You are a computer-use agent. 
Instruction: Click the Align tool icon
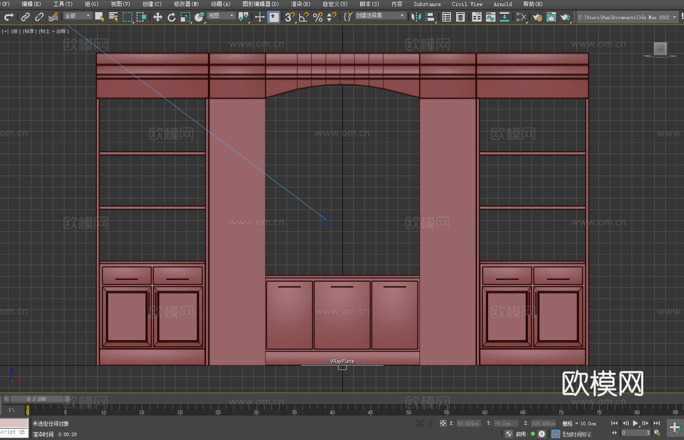pos(430,17)
